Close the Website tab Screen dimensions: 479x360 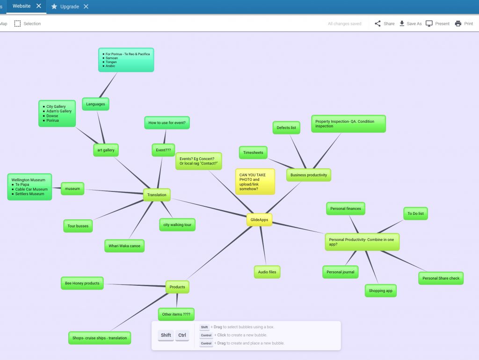pos(39,6)
